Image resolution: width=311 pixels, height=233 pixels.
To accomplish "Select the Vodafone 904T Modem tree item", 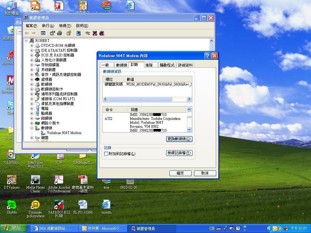I will pos(64,133).
